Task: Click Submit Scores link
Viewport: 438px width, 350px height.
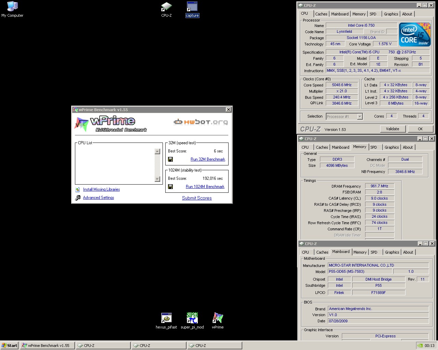Action: (197, 198)
